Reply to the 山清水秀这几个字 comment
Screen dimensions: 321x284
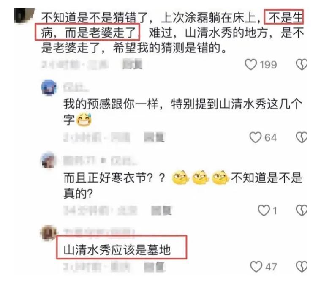[x=154, y=137]
